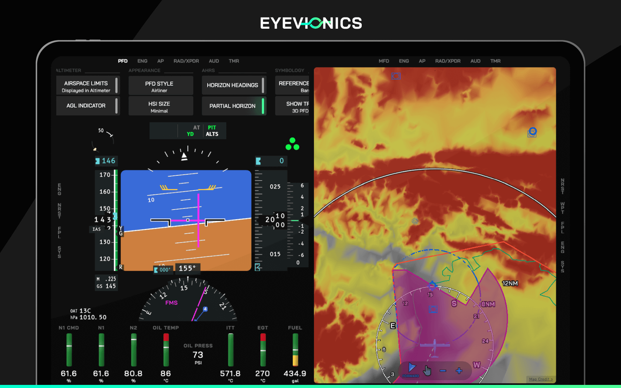
Task: Change the Show 3D PFD setting
Action: [292, 106]
